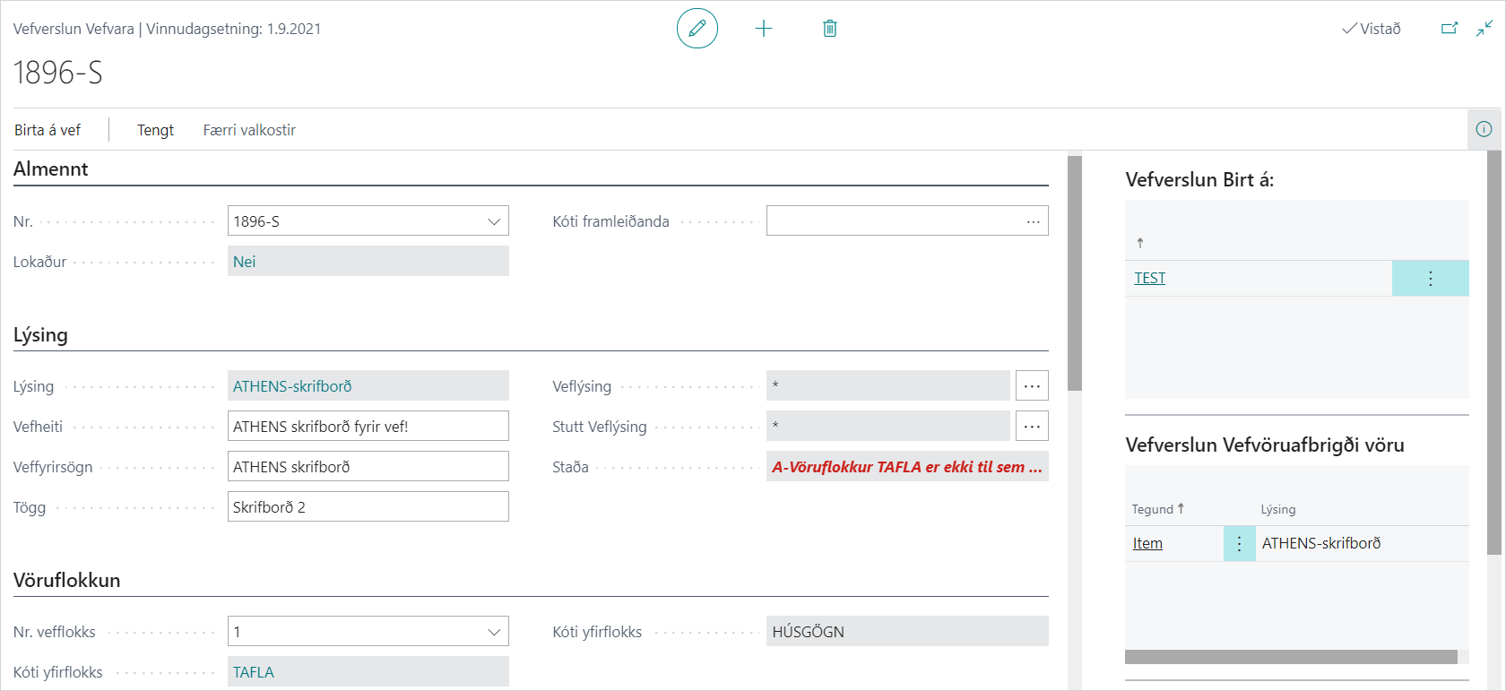This screenshot has height=691, width=1506.
Task: Click the trash can delete icon
Action: (x=830, y=29)
